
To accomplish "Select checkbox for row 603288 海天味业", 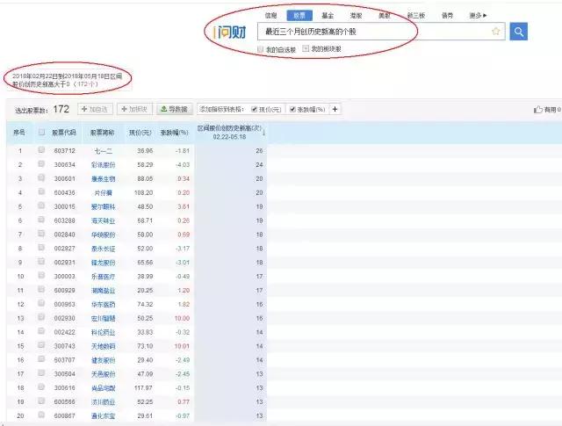I will 41,220.
